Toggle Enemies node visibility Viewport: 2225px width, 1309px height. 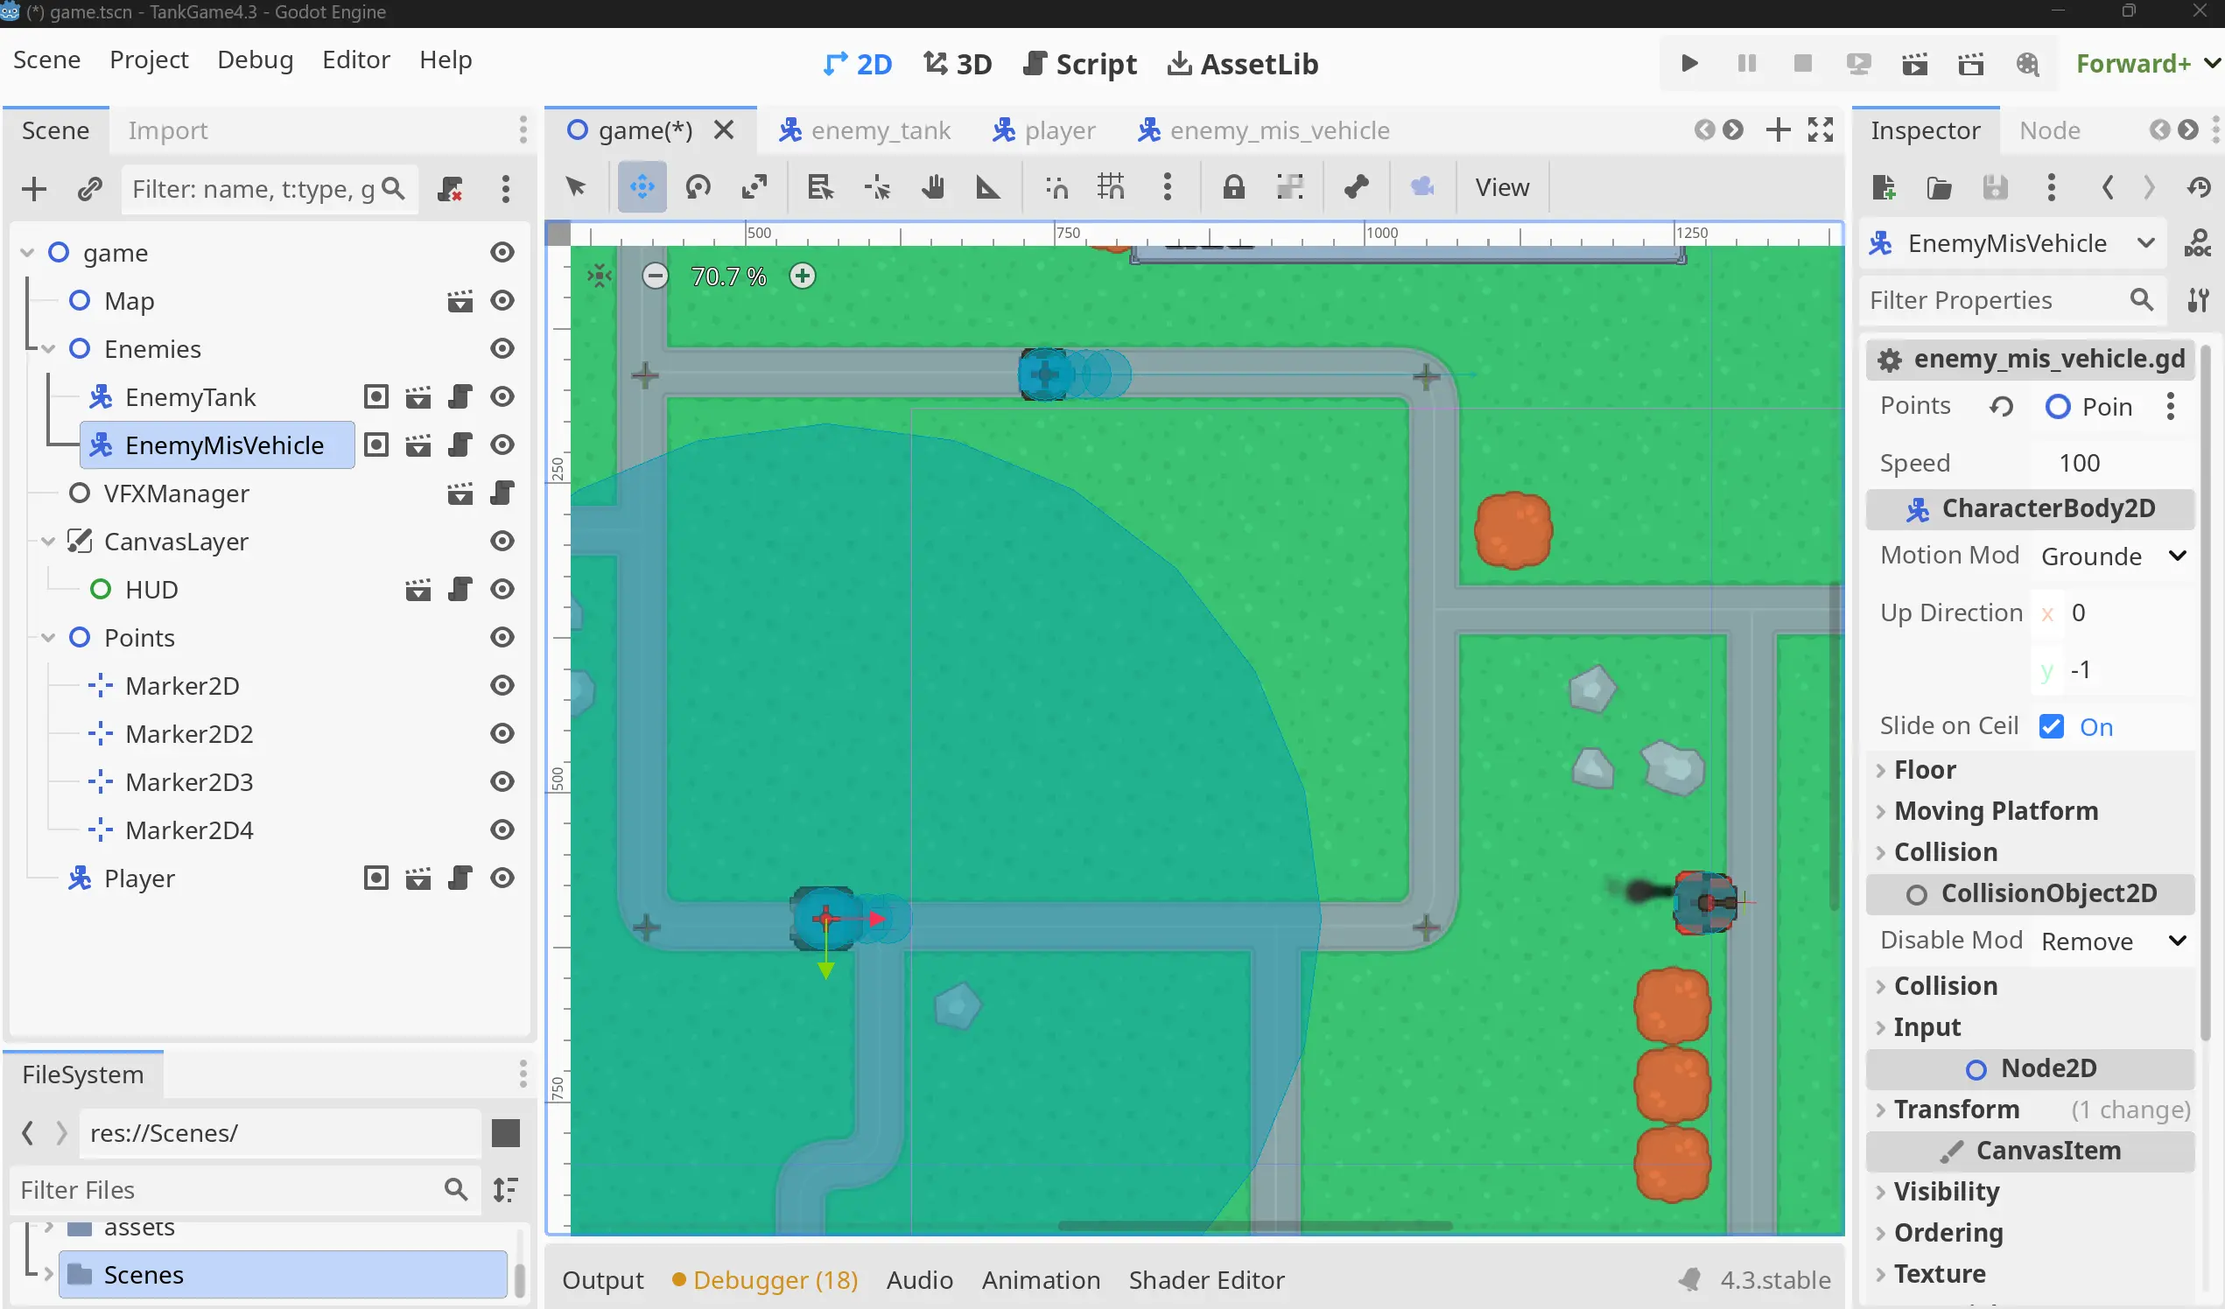click(x=502, y=349)
